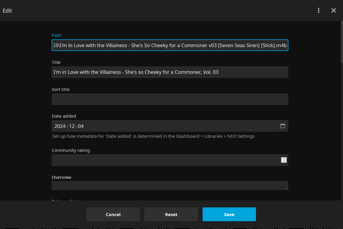This screenshot has height=229, width=343.
Task: Save the metadata changes
Action: point(229,214)
